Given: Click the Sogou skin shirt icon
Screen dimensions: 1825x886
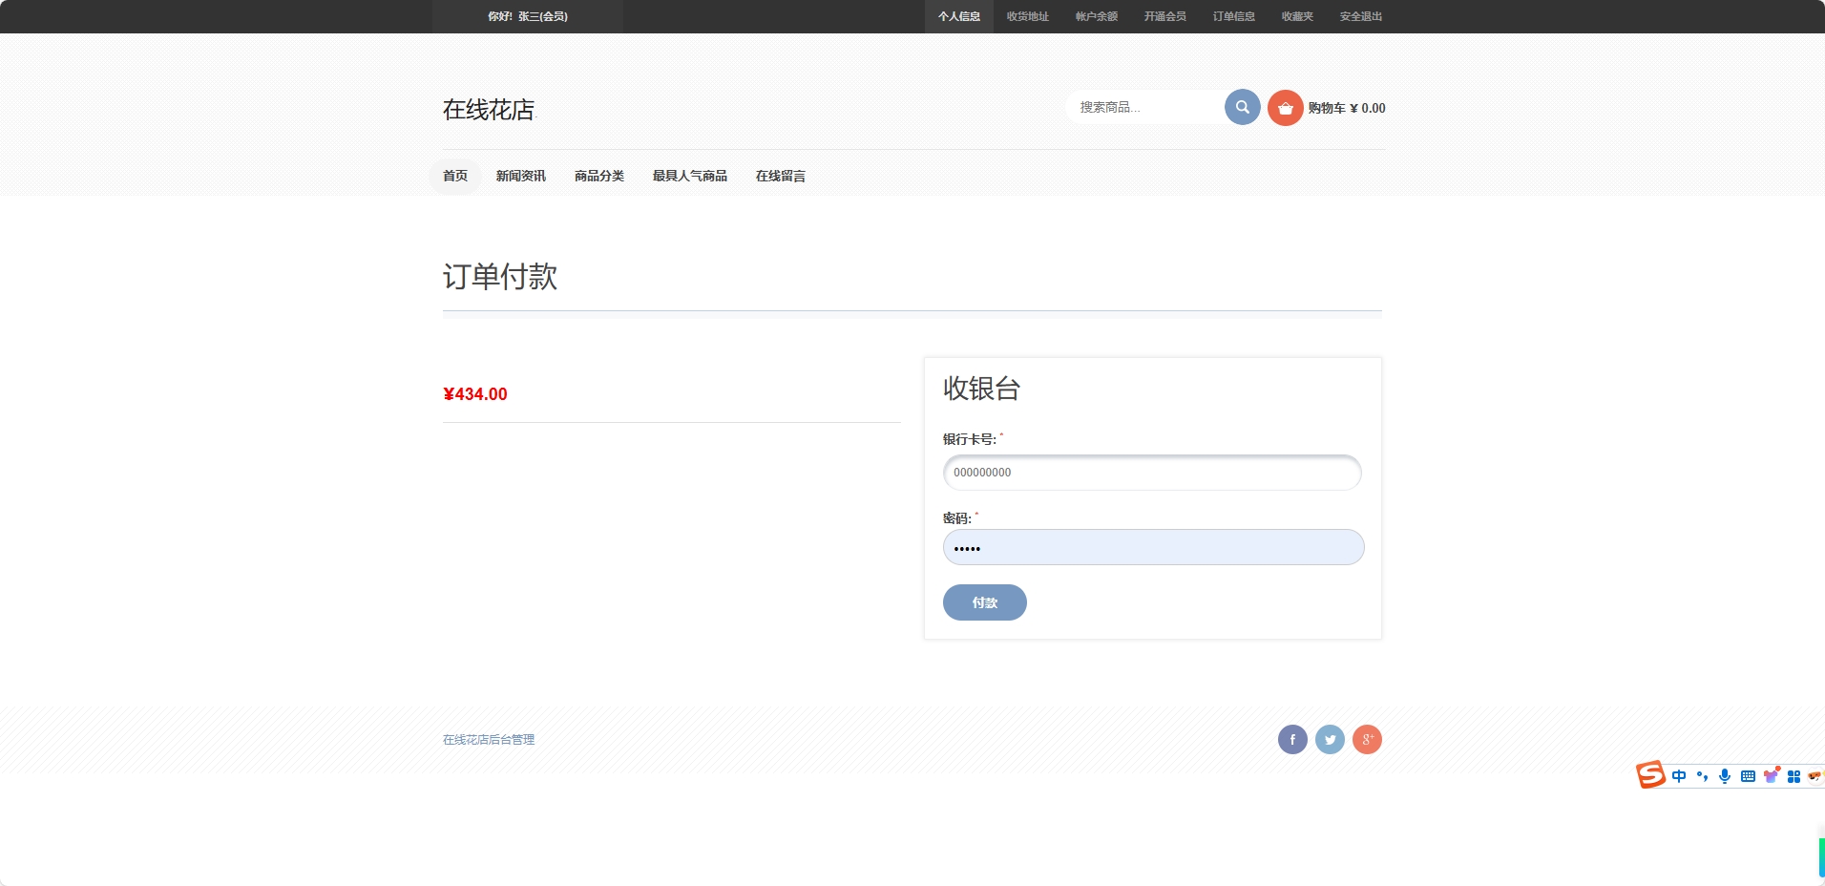Looking at the screenshot, I should [1771, 775].
